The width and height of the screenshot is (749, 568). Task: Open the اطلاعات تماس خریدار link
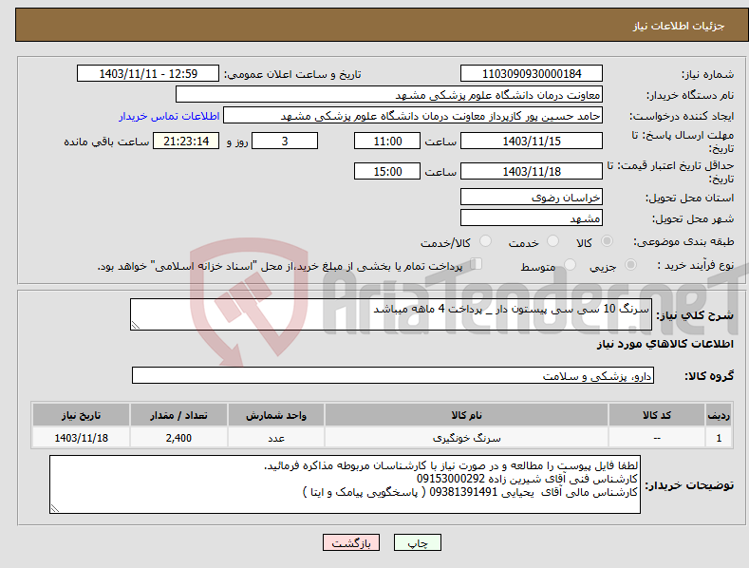(x=169, y=116)
